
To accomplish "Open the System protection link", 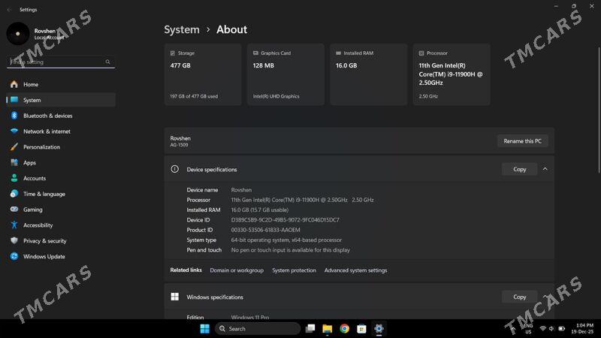I will (294, 270).
